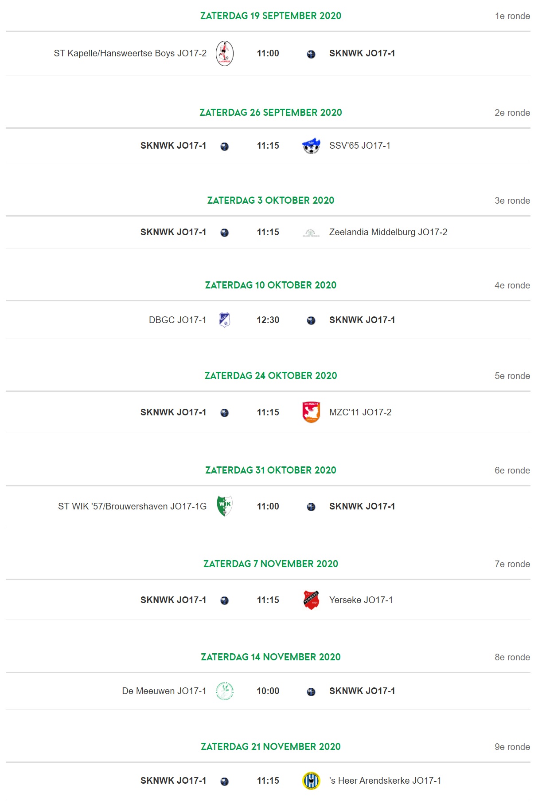Click SKNWK logo in 19 September match
542x805 pixels.
coord(311,54)
